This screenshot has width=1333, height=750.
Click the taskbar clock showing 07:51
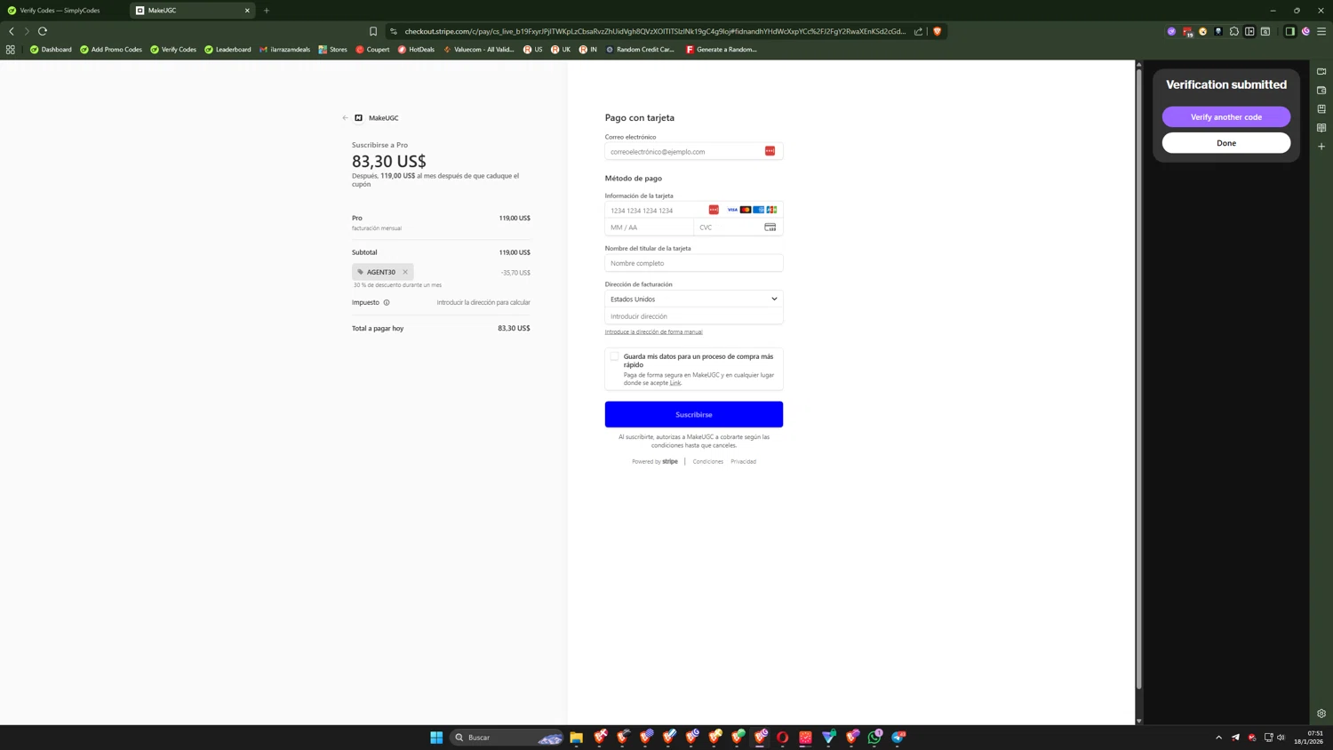pos(1308,738)
